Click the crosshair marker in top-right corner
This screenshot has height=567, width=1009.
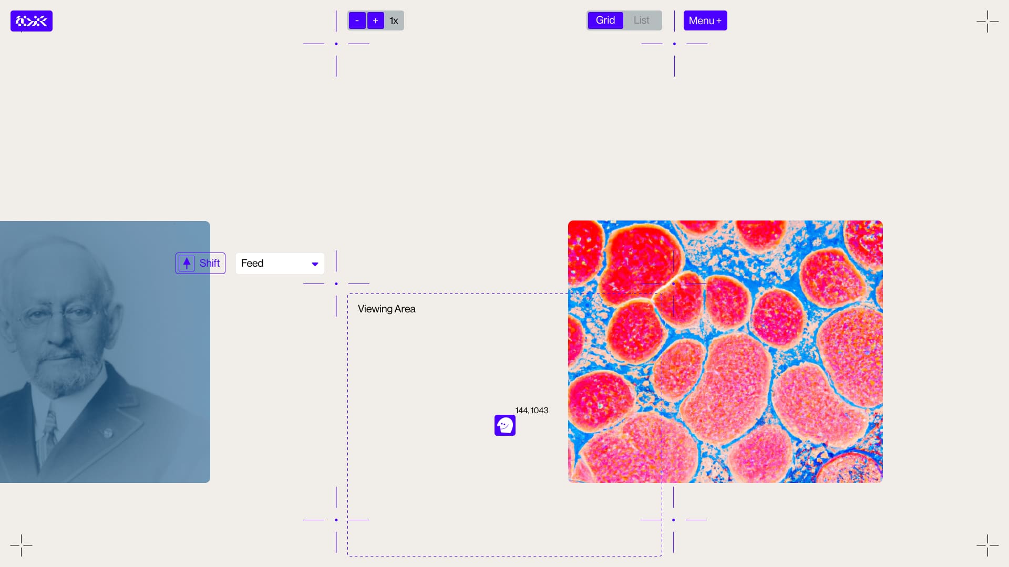(x=987, y=22)
